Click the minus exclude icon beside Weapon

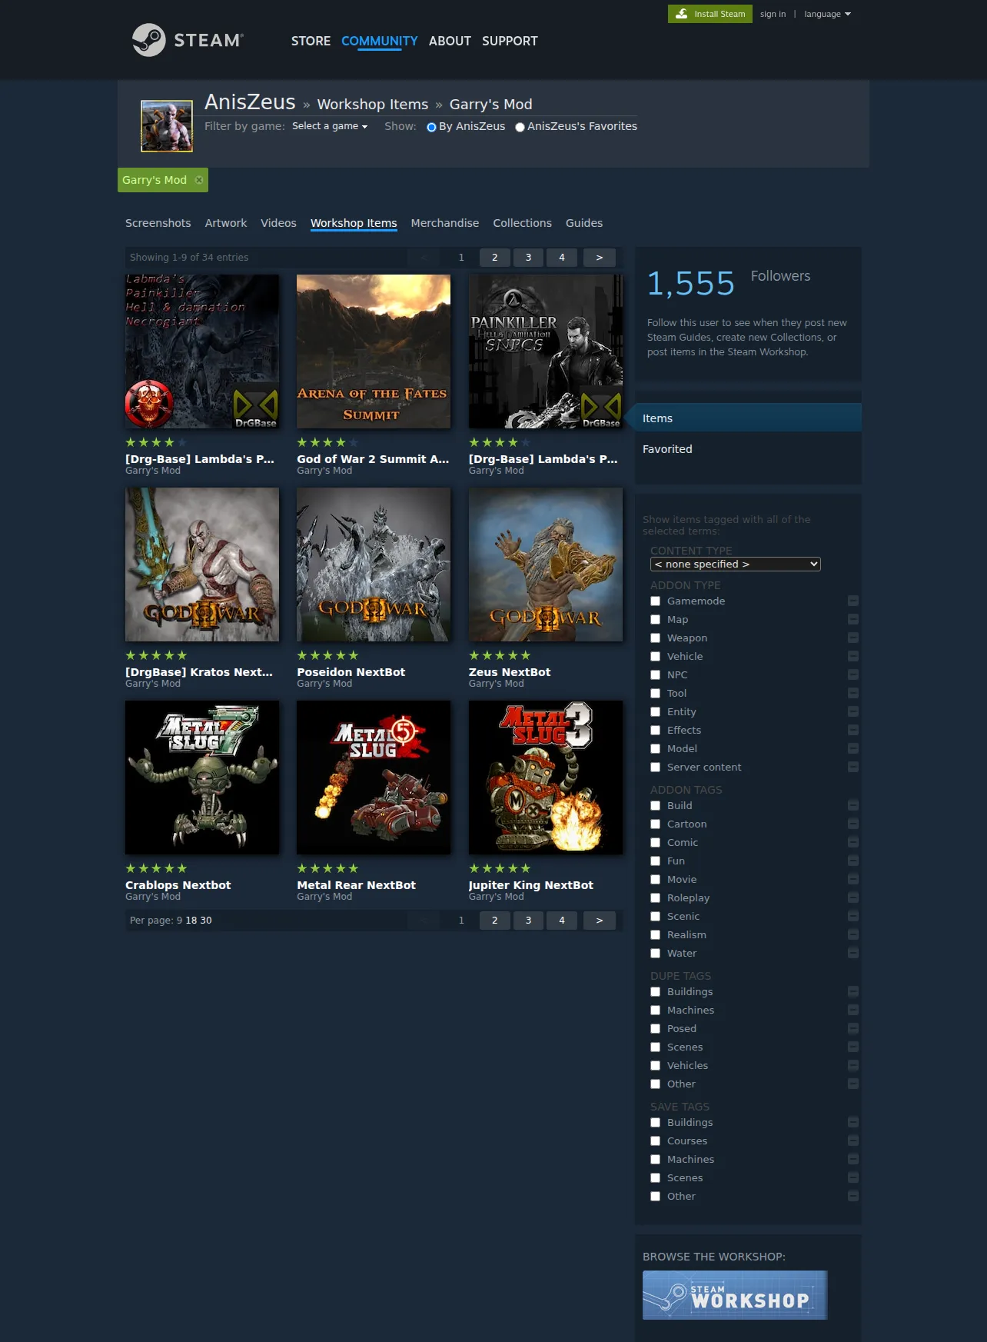tap(853, 638)
